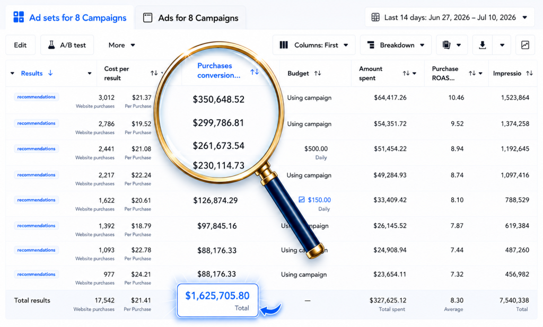
Task: Sort the Budget column
Action: tap(318, 73)
